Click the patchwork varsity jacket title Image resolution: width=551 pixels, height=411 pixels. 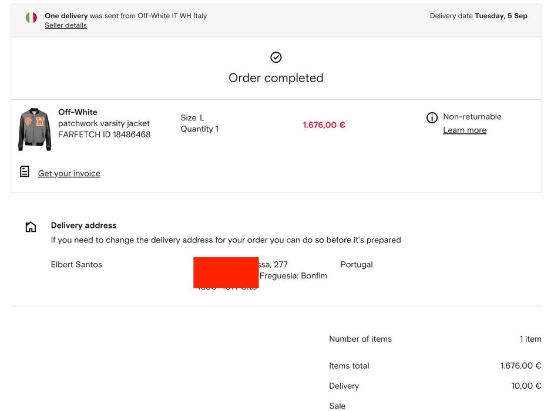coord(104,123)
